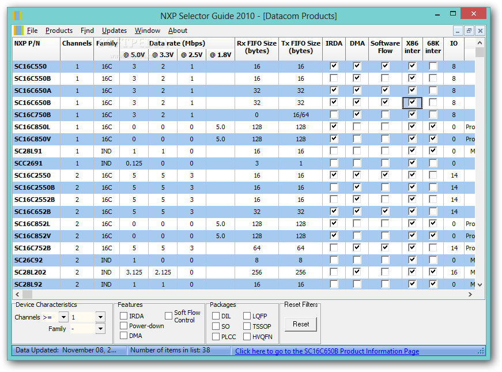Select the SC28L92 part number cell
The height and width of the screenshot is (372, 502).
coord(36,284)
